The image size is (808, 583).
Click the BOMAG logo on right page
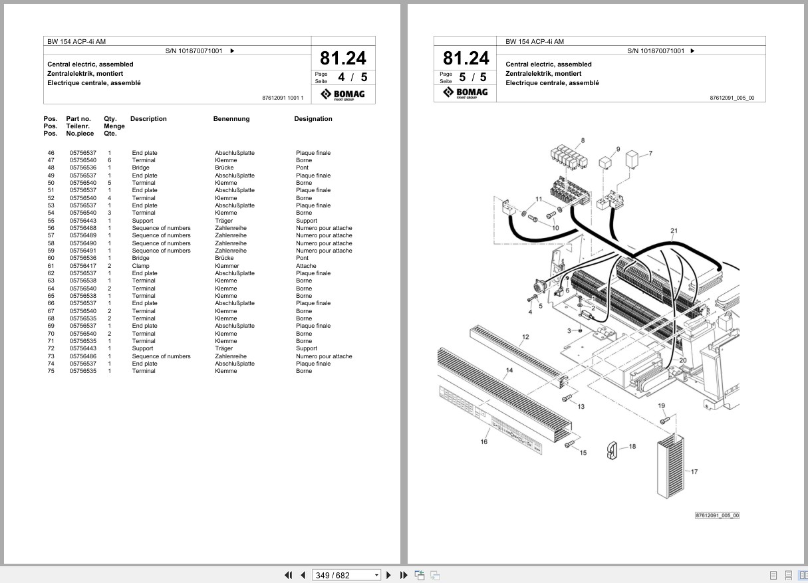coord(466,93)
